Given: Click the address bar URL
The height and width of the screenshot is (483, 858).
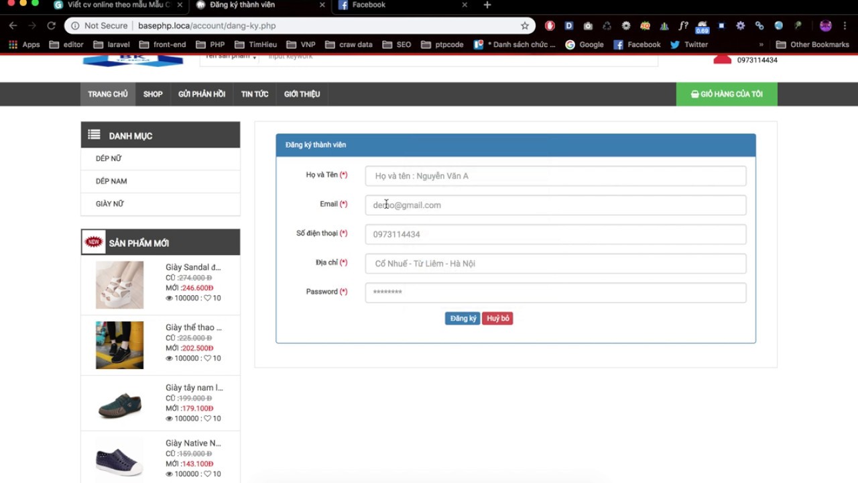Looking at the screenshot, I should tap(207, 25).
